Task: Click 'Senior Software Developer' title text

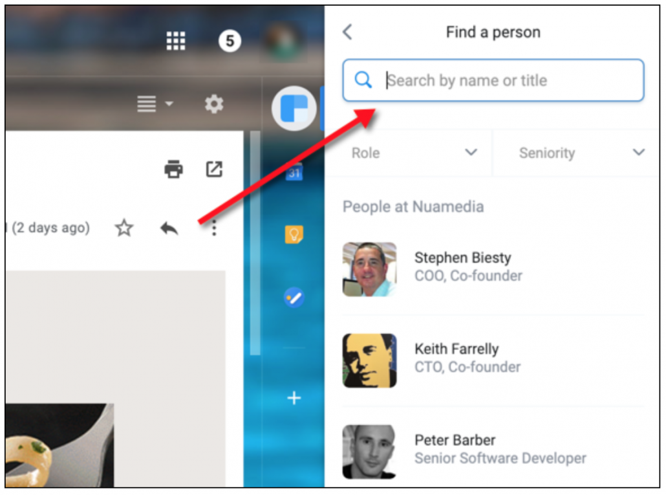Action: 500,459
